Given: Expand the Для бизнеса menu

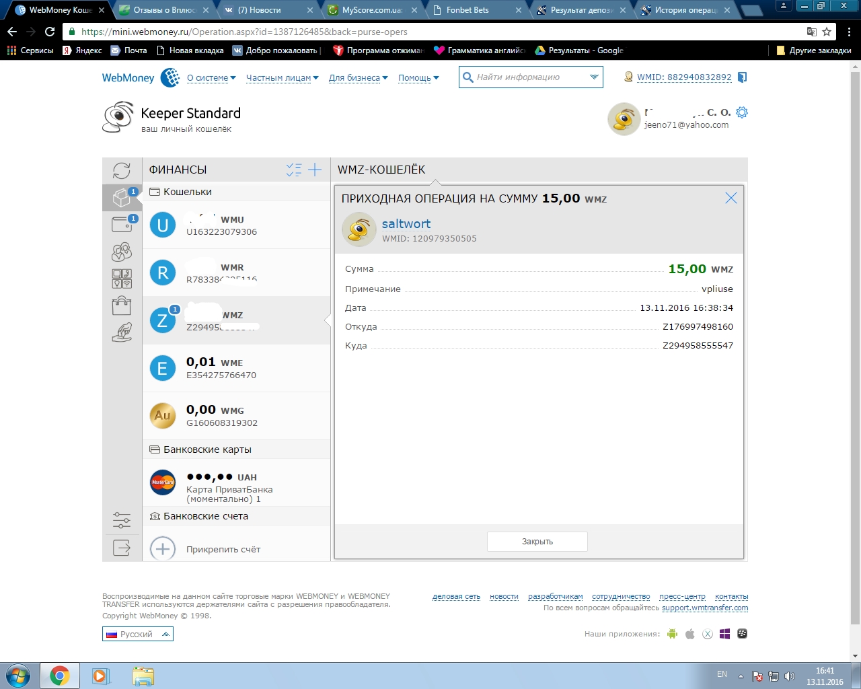Looking at the screenshot, I should click(x=359, y=78).
